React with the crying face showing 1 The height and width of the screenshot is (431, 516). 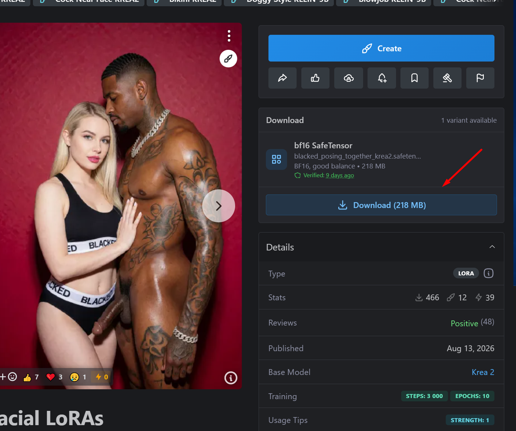click(78, 377)
